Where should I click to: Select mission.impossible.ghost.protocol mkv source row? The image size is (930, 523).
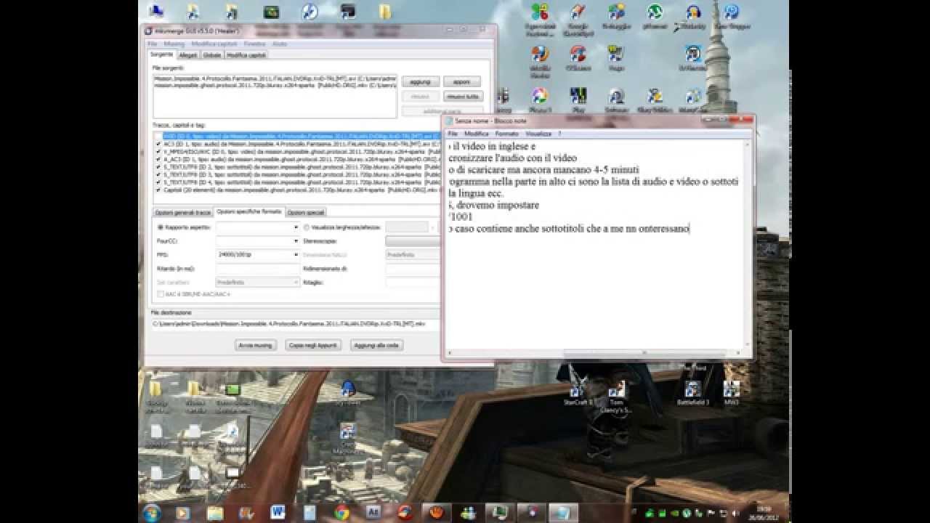click(275, 85)
